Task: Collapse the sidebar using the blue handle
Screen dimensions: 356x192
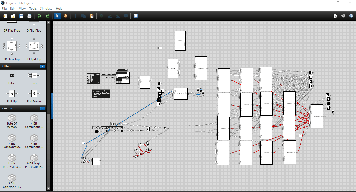Action: [x=52, y=106]
